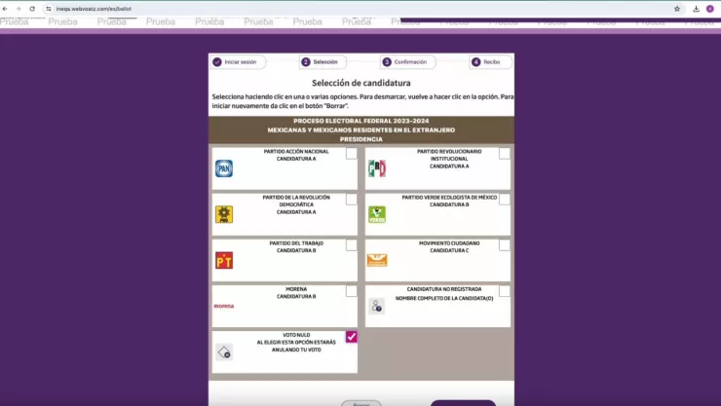Click 'Nombre completo de la candidata(o)' field

click(x=444, y=299)
